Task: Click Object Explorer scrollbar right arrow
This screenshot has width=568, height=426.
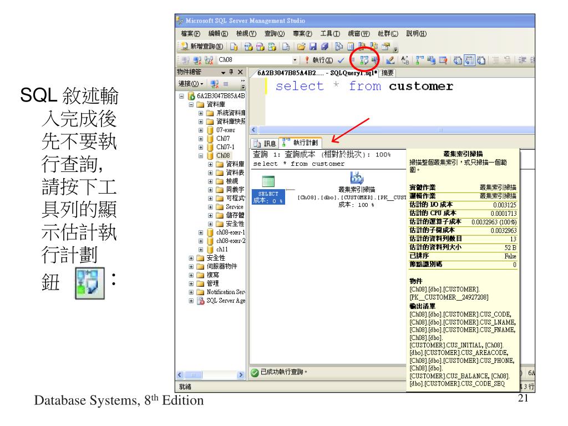Action: tap(241, 375)
